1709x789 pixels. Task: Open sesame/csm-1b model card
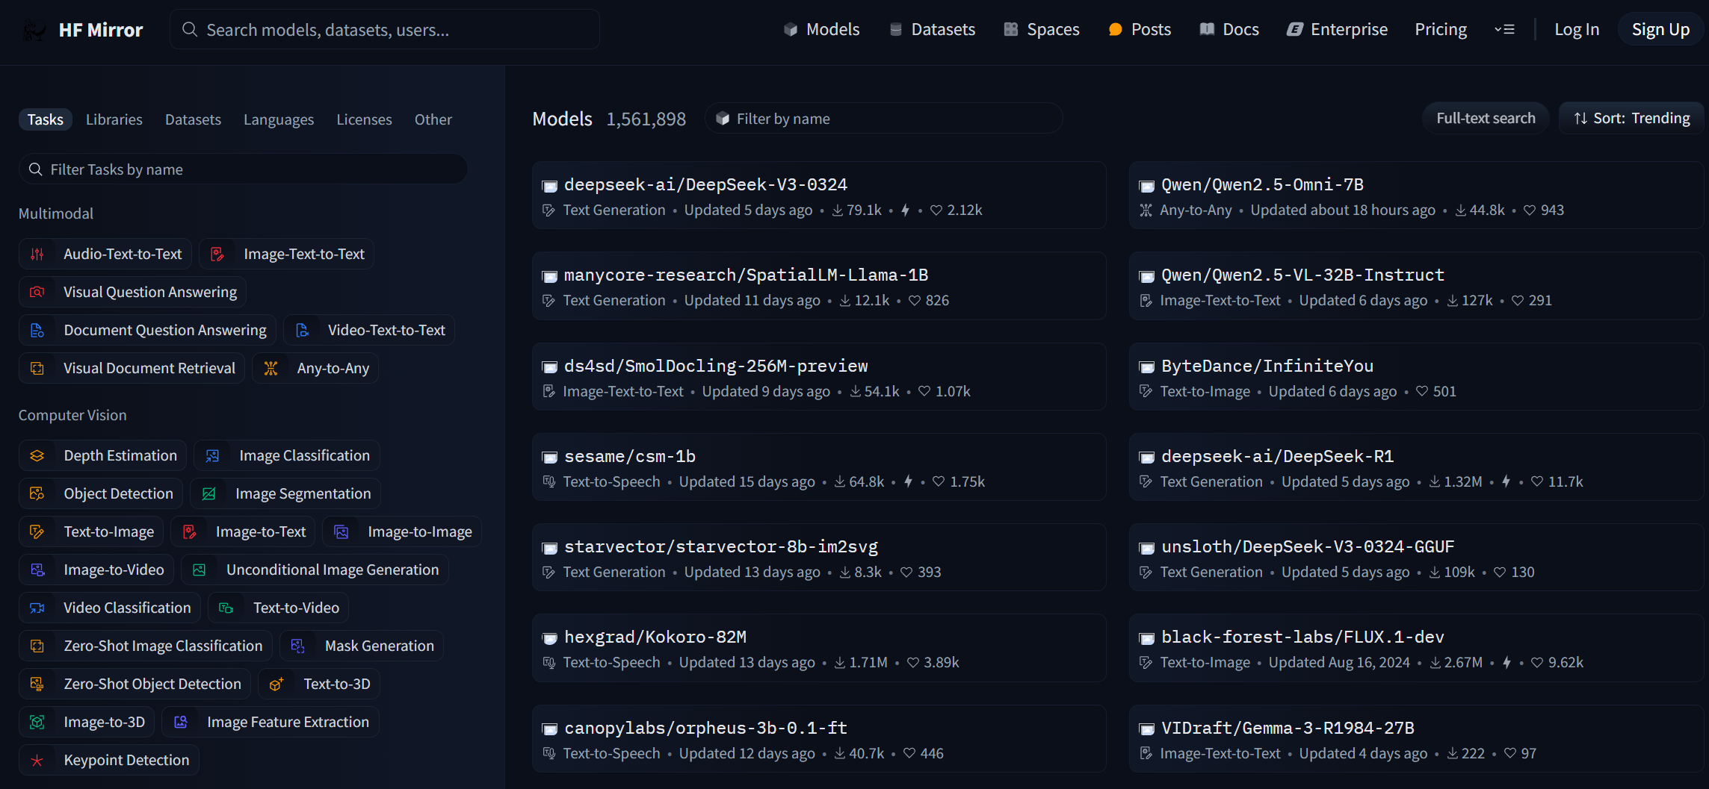(819, 467)
